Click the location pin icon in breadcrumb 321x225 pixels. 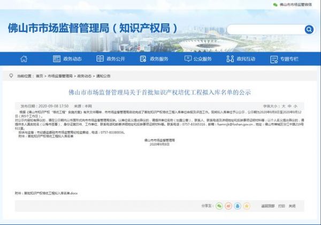[11, 76]
